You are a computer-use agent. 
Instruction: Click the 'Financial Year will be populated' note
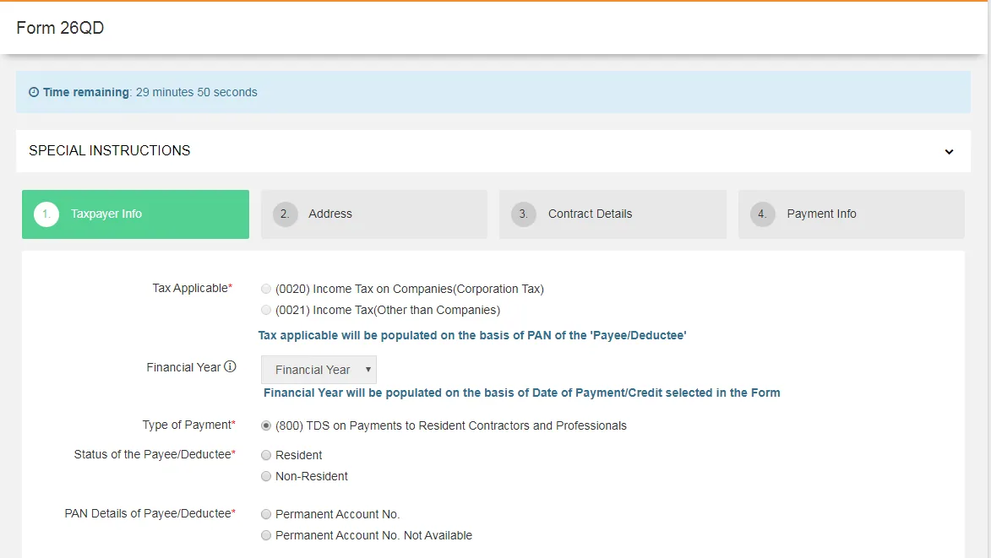coord(522,393)
